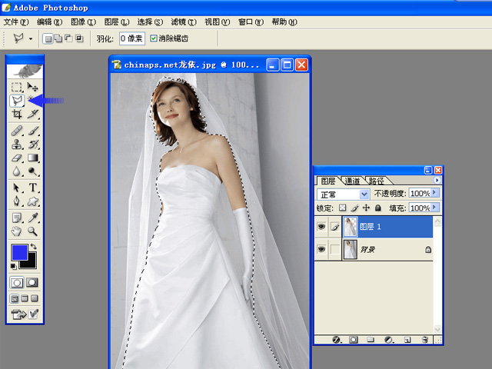
Task: Select the Rectangular Marquee tool
Action: 17,87
